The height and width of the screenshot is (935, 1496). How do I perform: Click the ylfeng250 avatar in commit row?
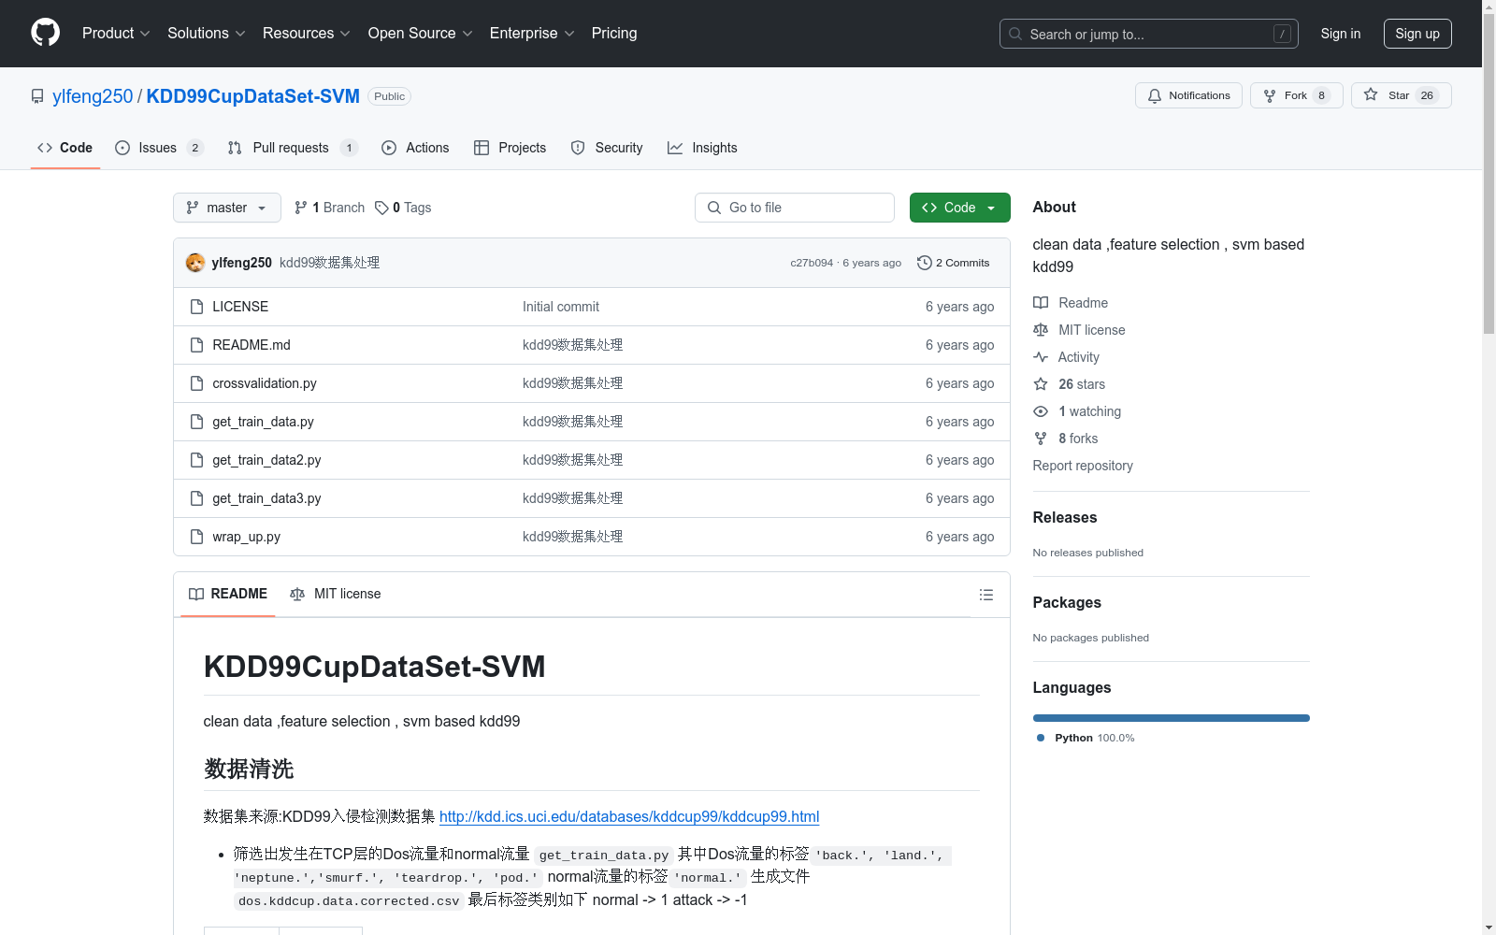195,263
